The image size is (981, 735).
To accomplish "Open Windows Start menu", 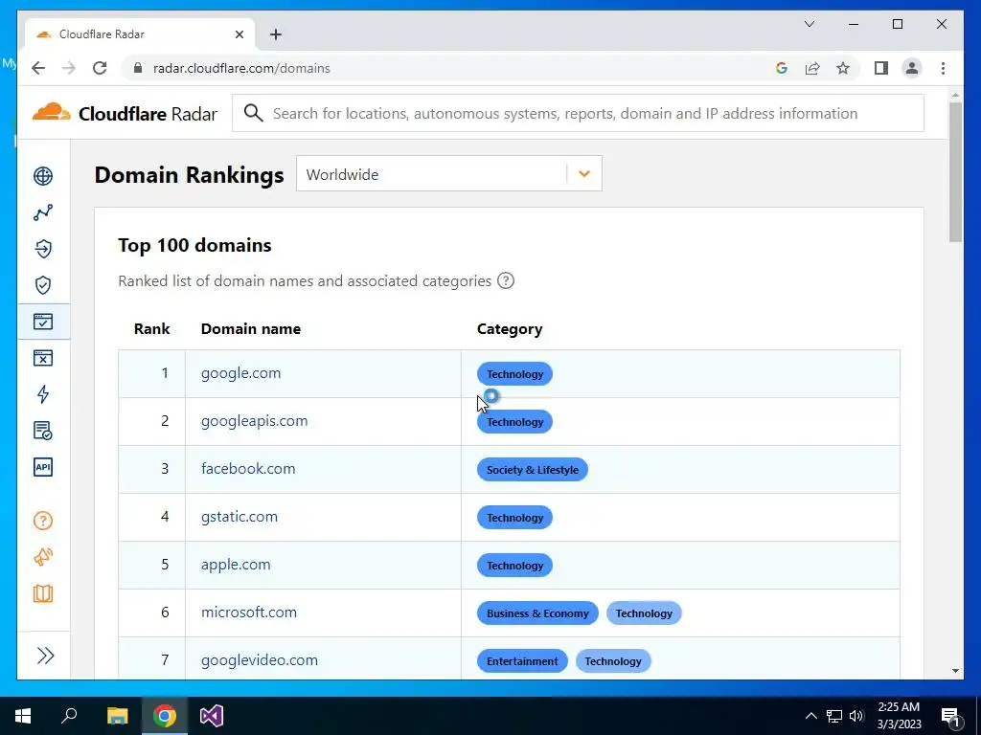I will click(23, 716).
